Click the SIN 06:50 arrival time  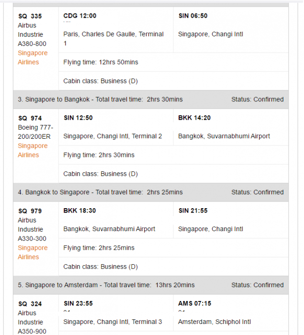(x=193, y=16)
